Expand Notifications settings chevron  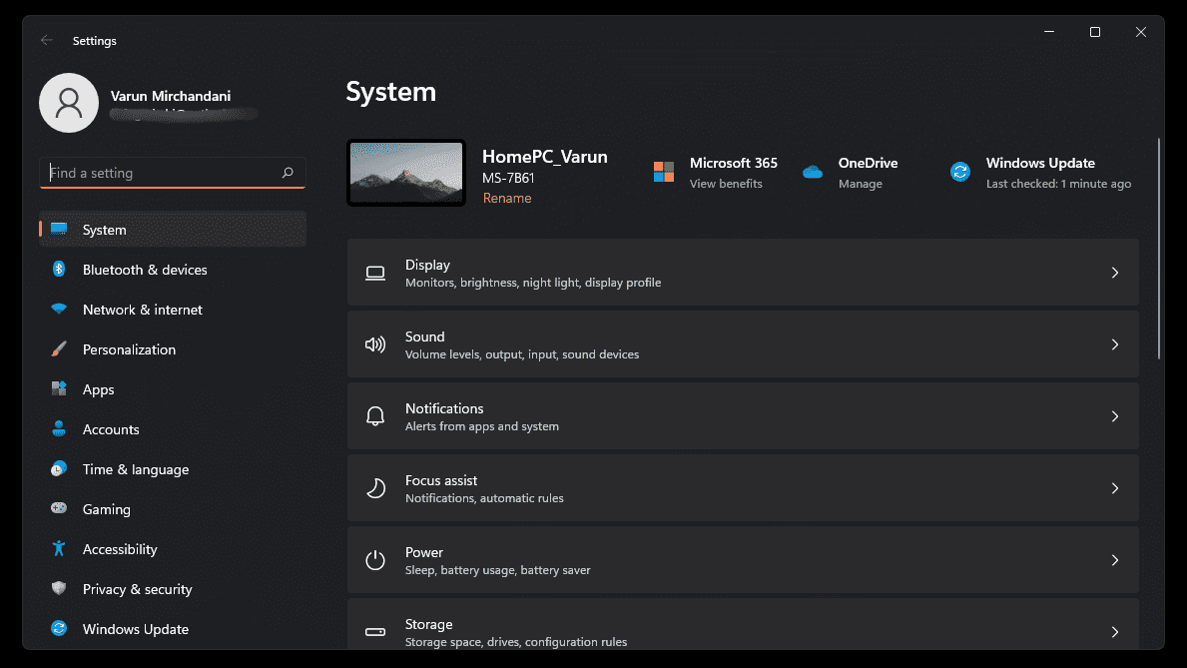(1115, 416)
